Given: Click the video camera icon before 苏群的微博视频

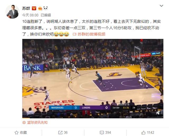Looking at the screenshot, I should pos(74,34).
